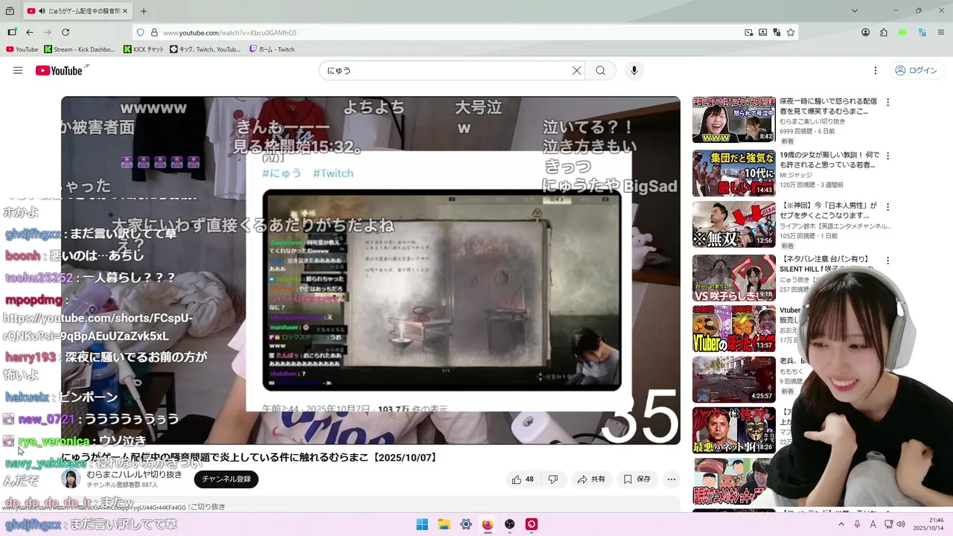Open the ホーム - Twitch bookmark
Screen dimensions: 953x536
pyautogui.click(x=272, y=50)
